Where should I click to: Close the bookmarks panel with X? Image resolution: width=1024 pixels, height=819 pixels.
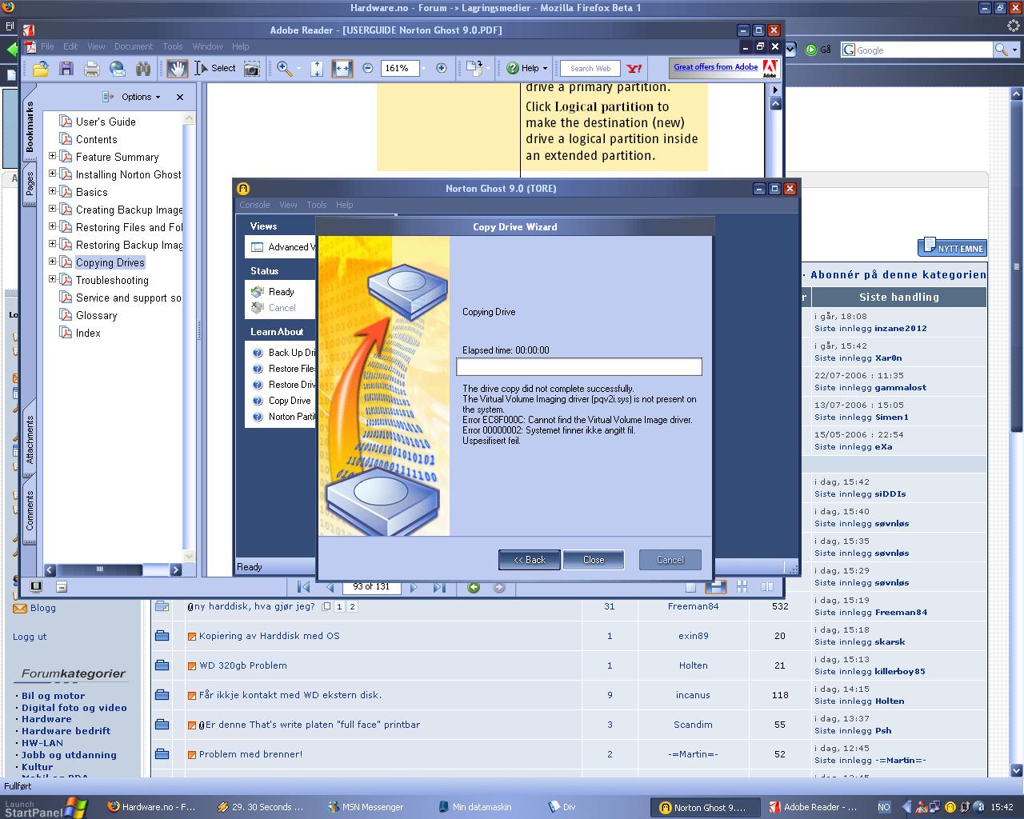click(x=180, y=97)
